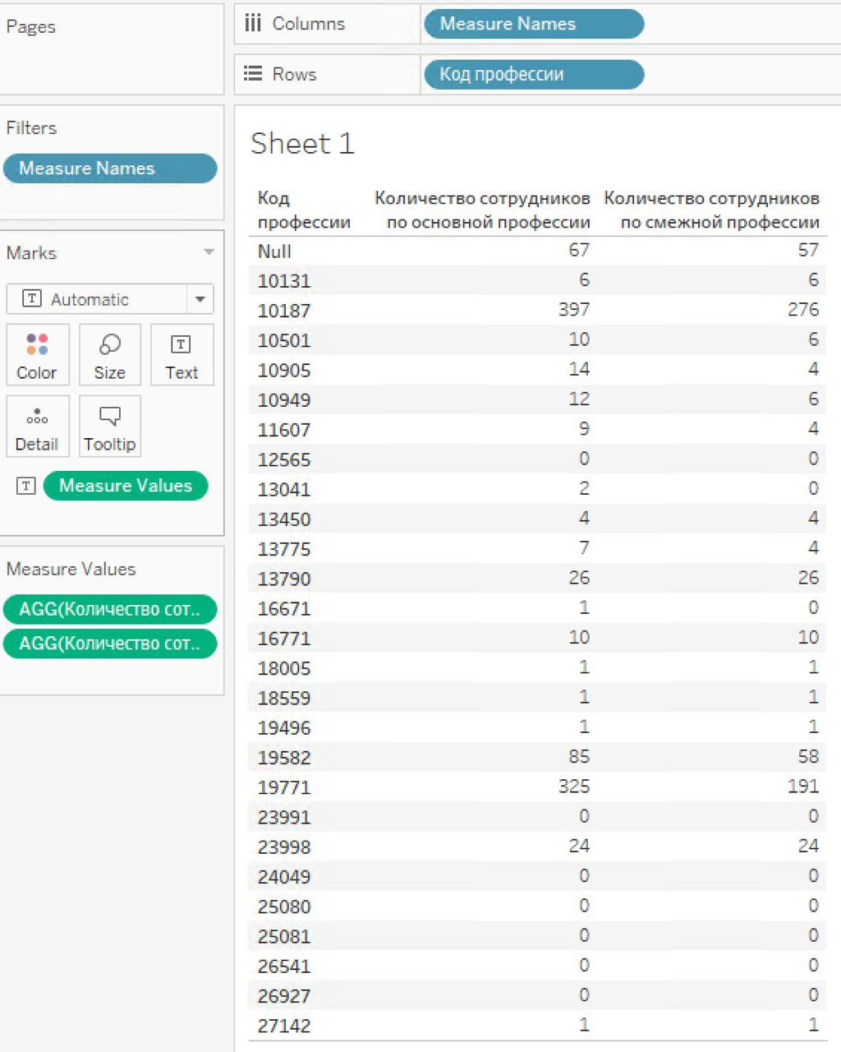This screenshot has height=1052, width=841.
Task: Click the Columns shelf icon
Action: [253, 24]
